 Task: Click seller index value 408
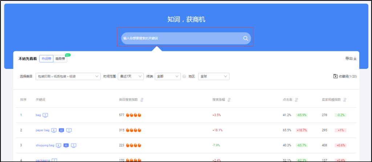tap(324, 145)
